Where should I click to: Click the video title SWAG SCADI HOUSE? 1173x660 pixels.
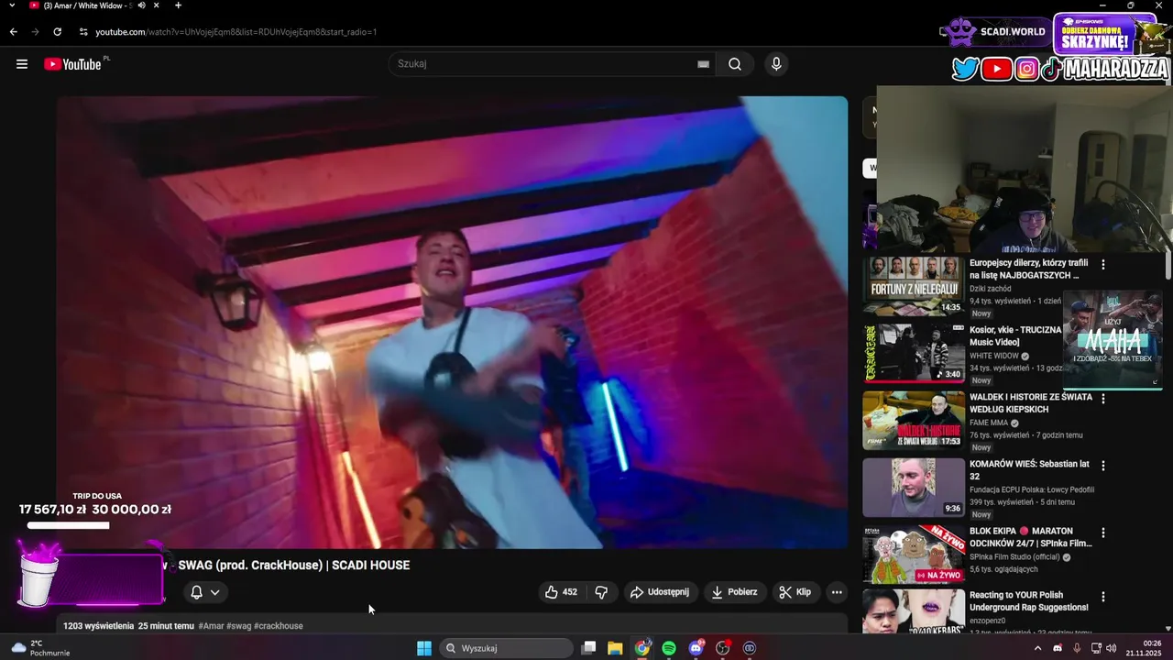293,566
